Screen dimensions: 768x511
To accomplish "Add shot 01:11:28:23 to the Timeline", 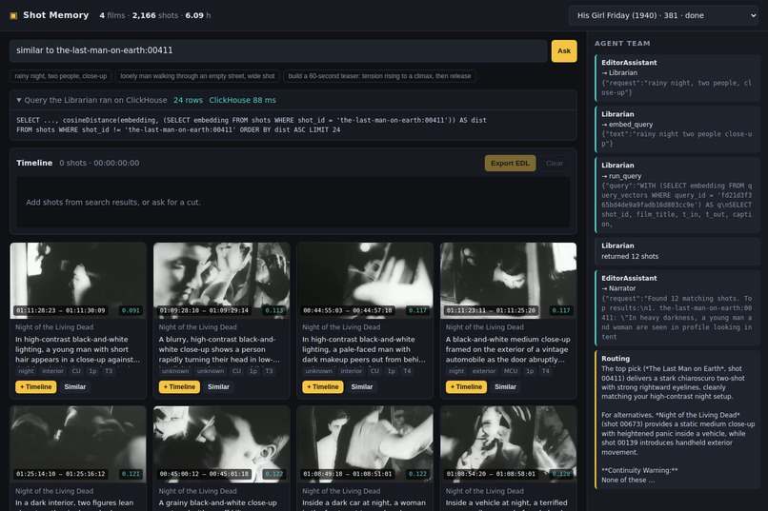I will (x=36, y=386).
